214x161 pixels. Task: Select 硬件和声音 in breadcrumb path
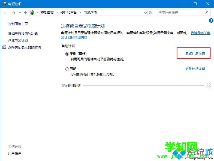[68, 13]
